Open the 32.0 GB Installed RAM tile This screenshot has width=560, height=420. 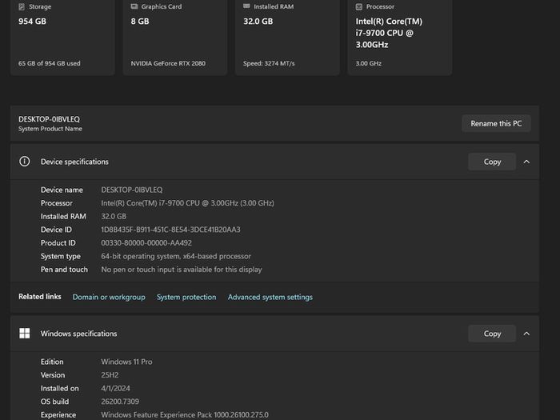pyautogui.click(x=287, y=36)
